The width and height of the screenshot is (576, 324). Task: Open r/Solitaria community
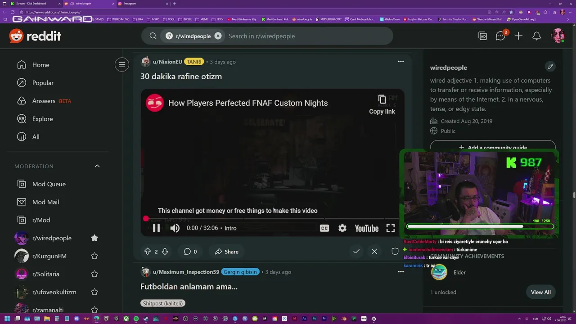pyautogui.click(x=46, y=274)
